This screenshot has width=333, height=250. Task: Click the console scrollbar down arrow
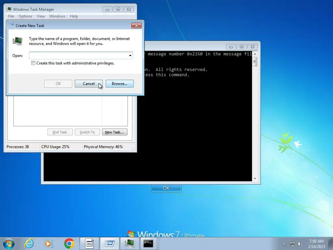pyautogui.click(x=255, y=179)
